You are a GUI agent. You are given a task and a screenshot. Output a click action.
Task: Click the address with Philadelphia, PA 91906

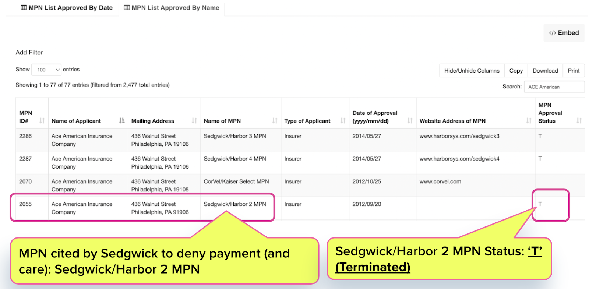click(160, 208)
